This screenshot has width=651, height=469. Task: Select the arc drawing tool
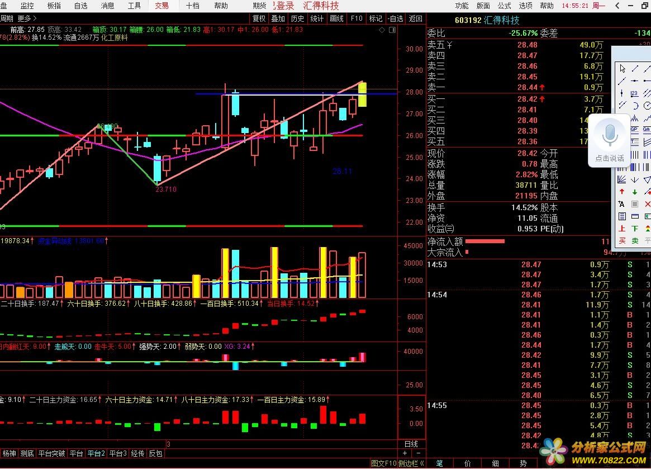point(635,106)
